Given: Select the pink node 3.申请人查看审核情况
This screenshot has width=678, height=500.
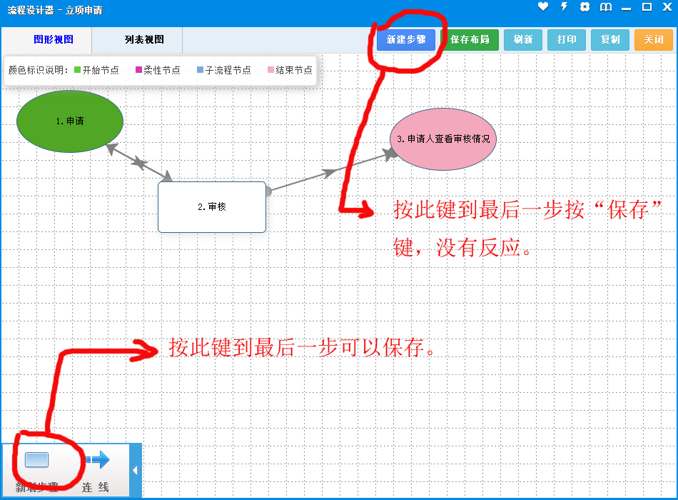Looking at the screenshot, I should pyautogui.click(x=443, y=139).
